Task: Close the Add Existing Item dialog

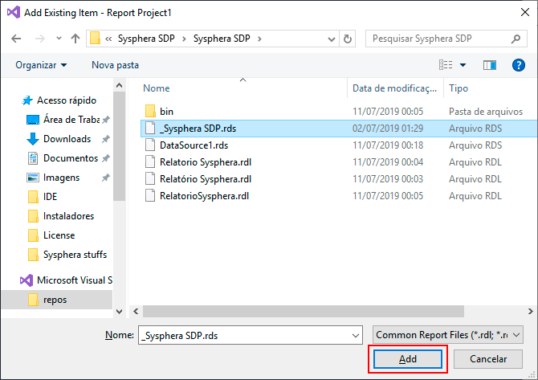Action: pos(524,12)
